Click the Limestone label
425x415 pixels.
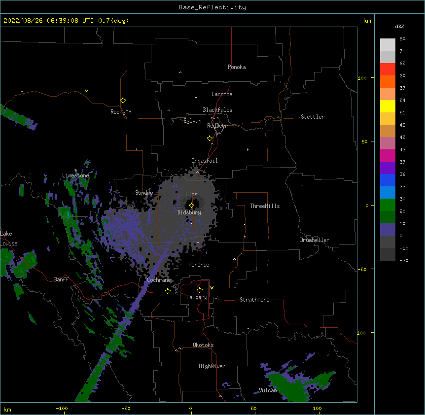coord(75,175)
